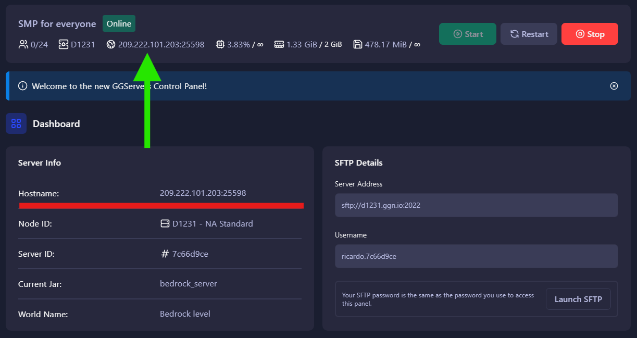Start the server
637x338 pixels.
pos(467,34)
